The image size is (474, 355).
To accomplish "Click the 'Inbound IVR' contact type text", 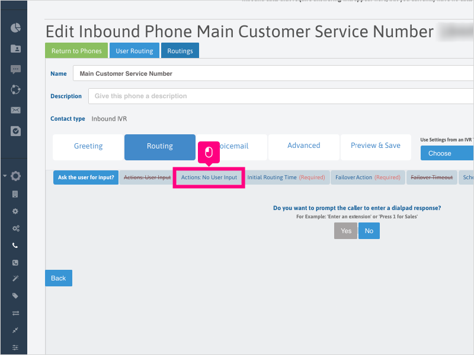I will (x=109, y=119).
